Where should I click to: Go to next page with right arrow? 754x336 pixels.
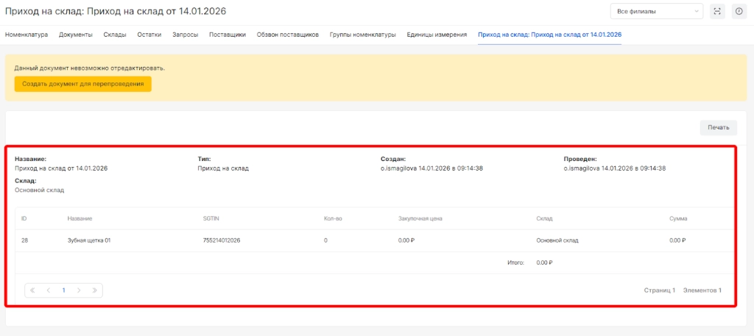coord(79,290)
